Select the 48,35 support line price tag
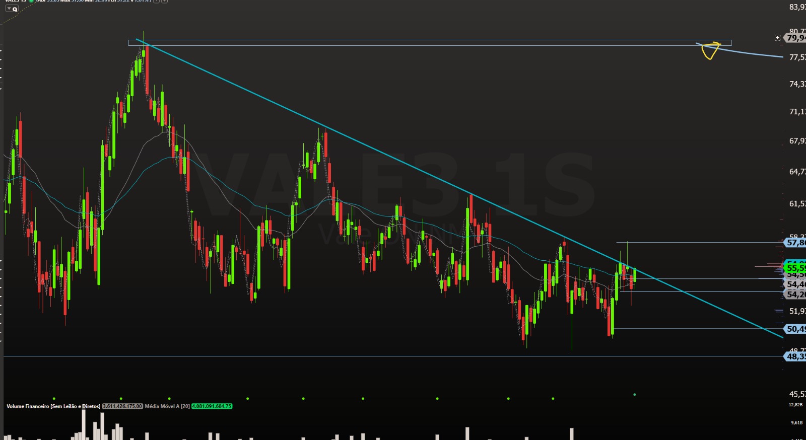806x440 pixels. (x=795, y=356)
